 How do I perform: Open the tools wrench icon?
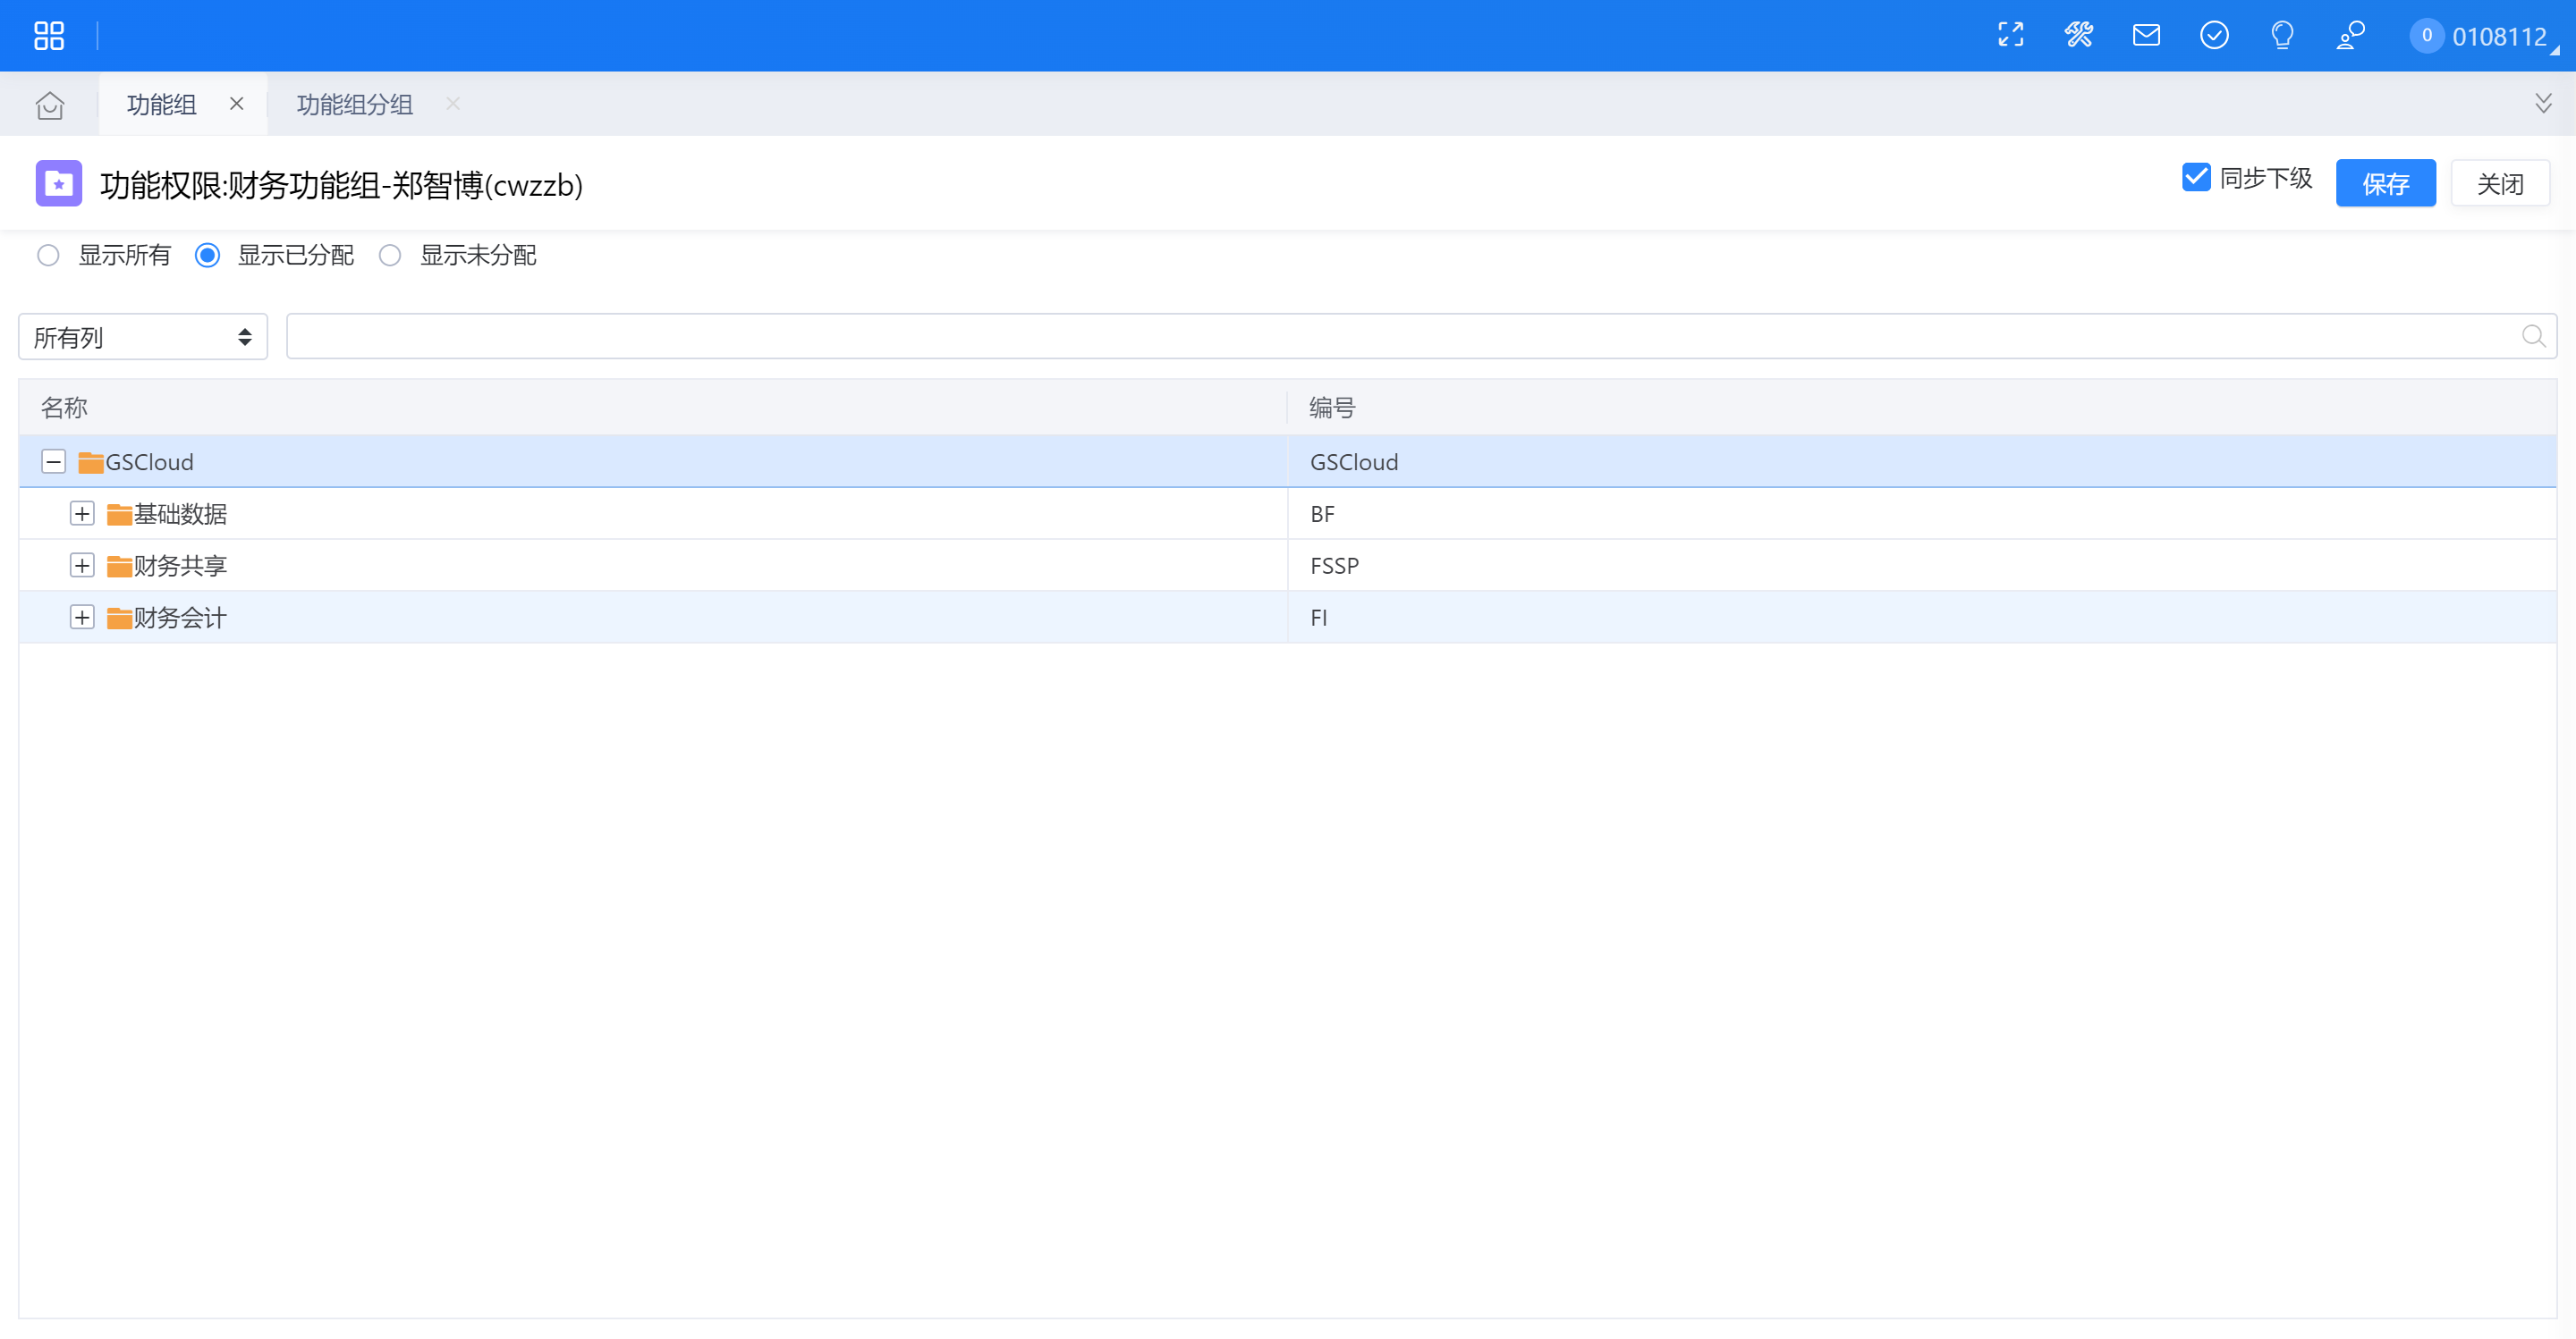pyautogui.click(x=2078, y=36)
